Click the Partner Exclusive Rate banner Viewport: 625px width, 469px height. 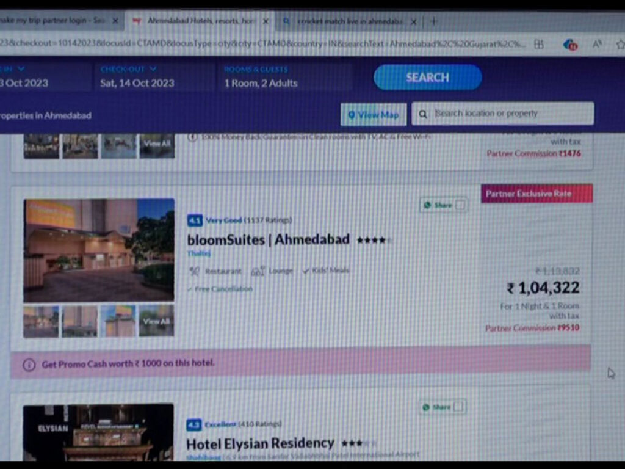[537, 194]
